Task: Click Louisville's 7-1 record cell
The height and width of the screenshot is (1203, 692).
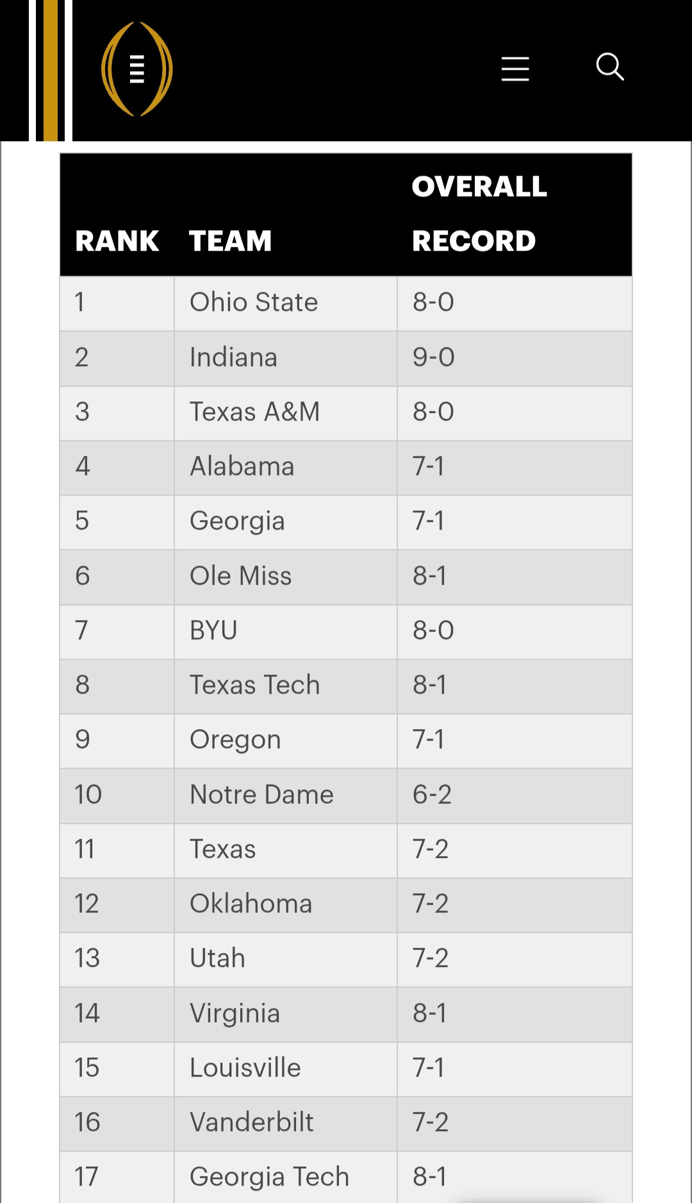Action: pos(428,1068)
